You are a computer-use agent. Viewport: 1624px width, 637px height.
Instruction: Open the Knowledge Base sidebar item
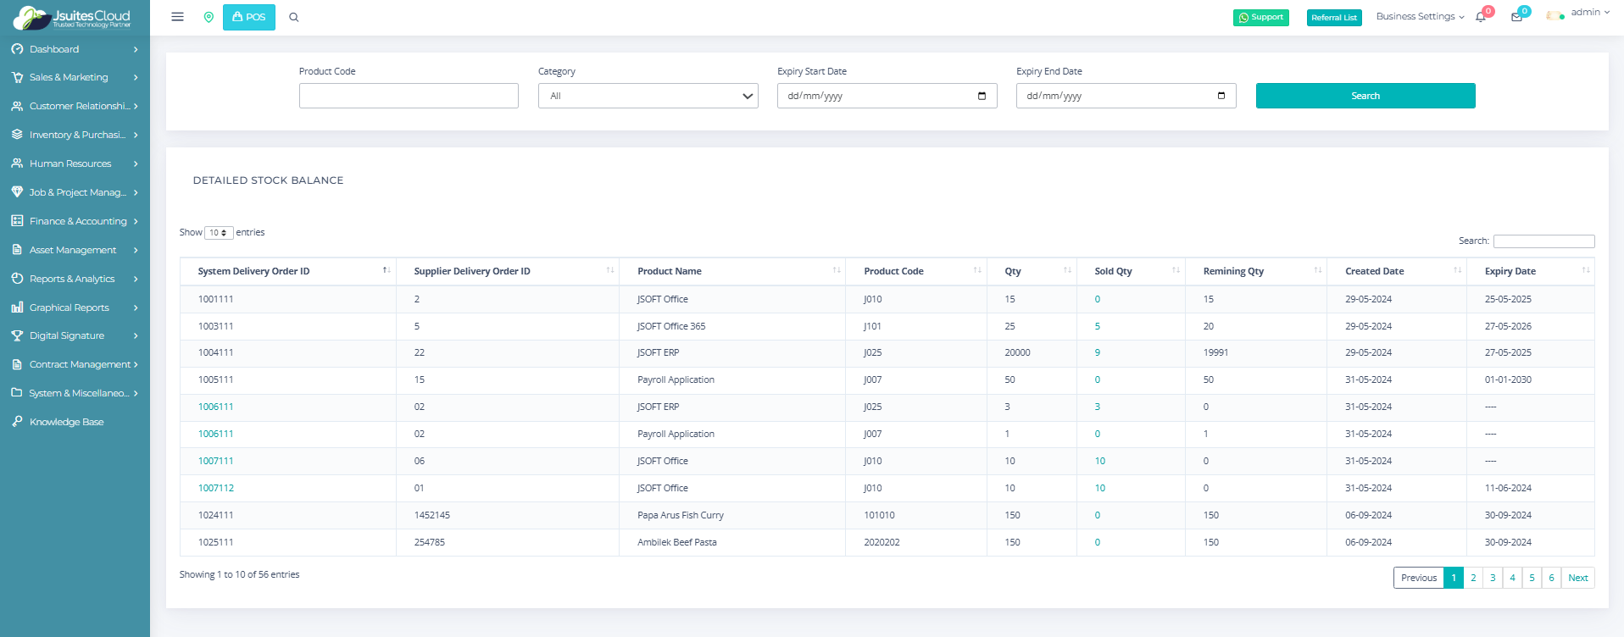point(66,422)
